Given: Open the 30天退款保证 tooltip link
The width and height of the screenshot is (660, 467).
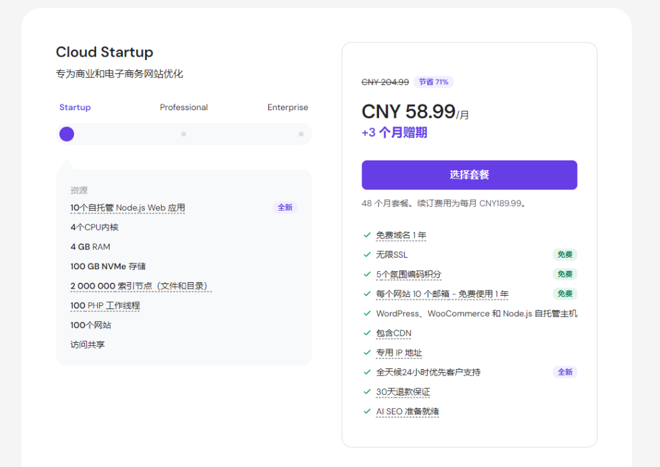Looking at the screenshot, I should [x=403, y=392].
